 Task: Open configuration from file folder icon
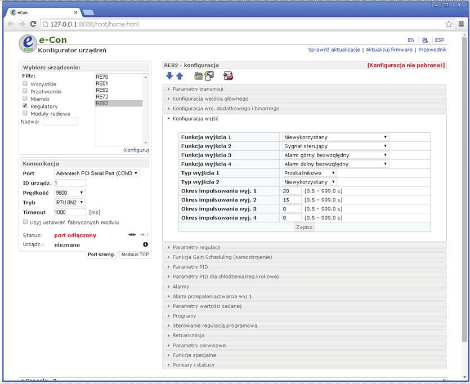pyautogui.click(x=198, y=76)
